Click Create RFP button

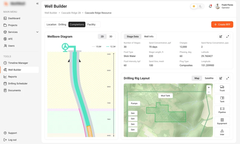(x=222, y=25)
